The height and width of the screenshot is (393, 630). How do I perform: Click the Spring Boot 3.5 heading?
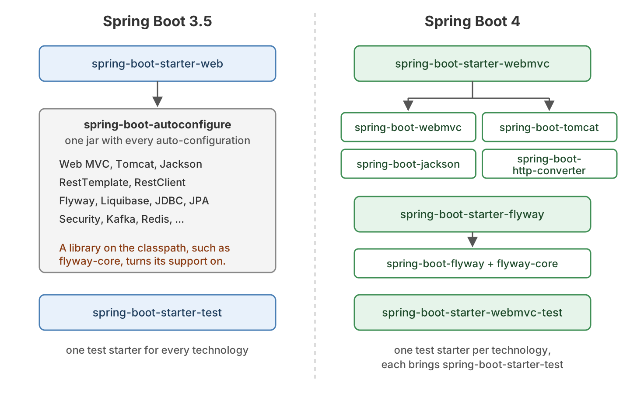(x=157, y=21)
